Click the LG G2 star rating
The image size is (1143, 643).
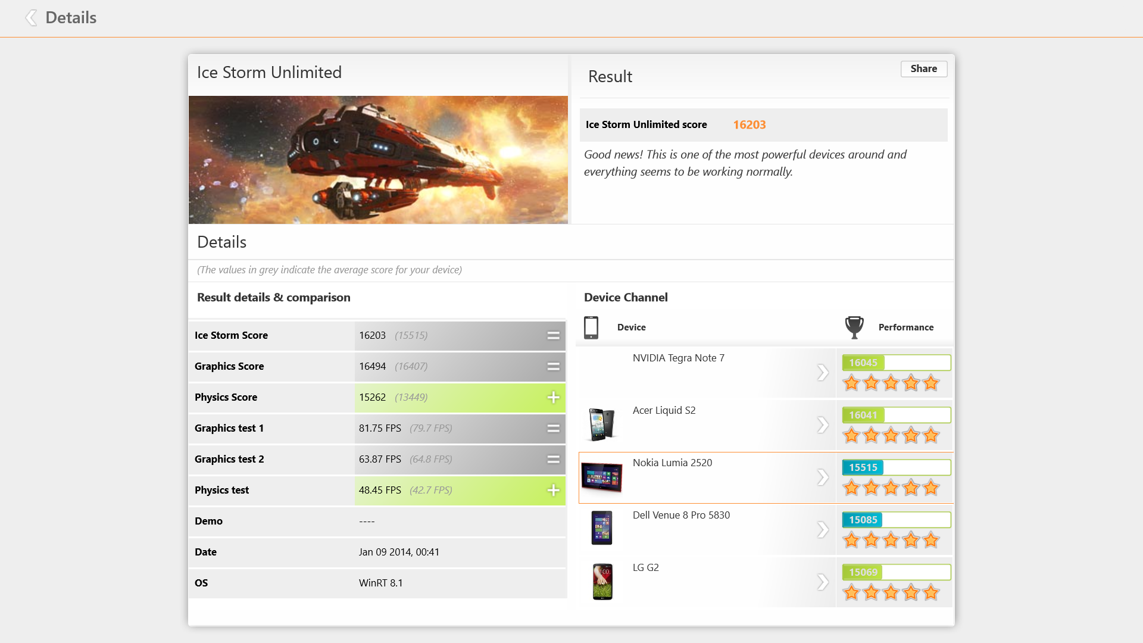(x=891, y=592)
